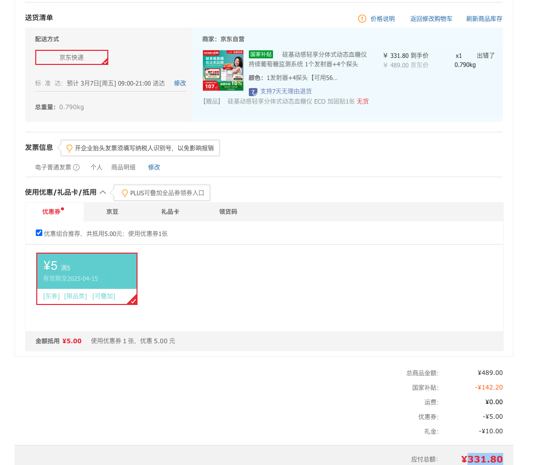Switch to the 礼品卡 tab
Screen dimensions: 542x465
pos(170,212)
